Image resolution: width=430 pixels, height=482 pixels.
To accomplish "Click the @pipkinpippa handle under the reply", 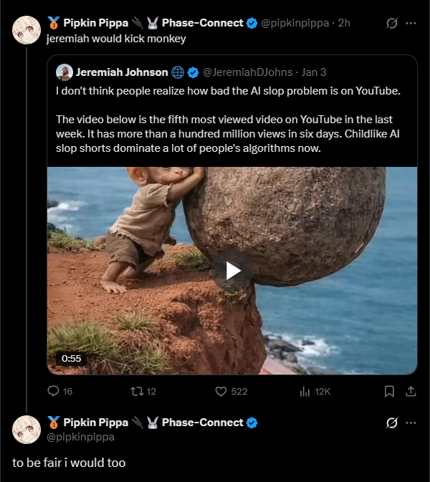I will click(80, 436).
